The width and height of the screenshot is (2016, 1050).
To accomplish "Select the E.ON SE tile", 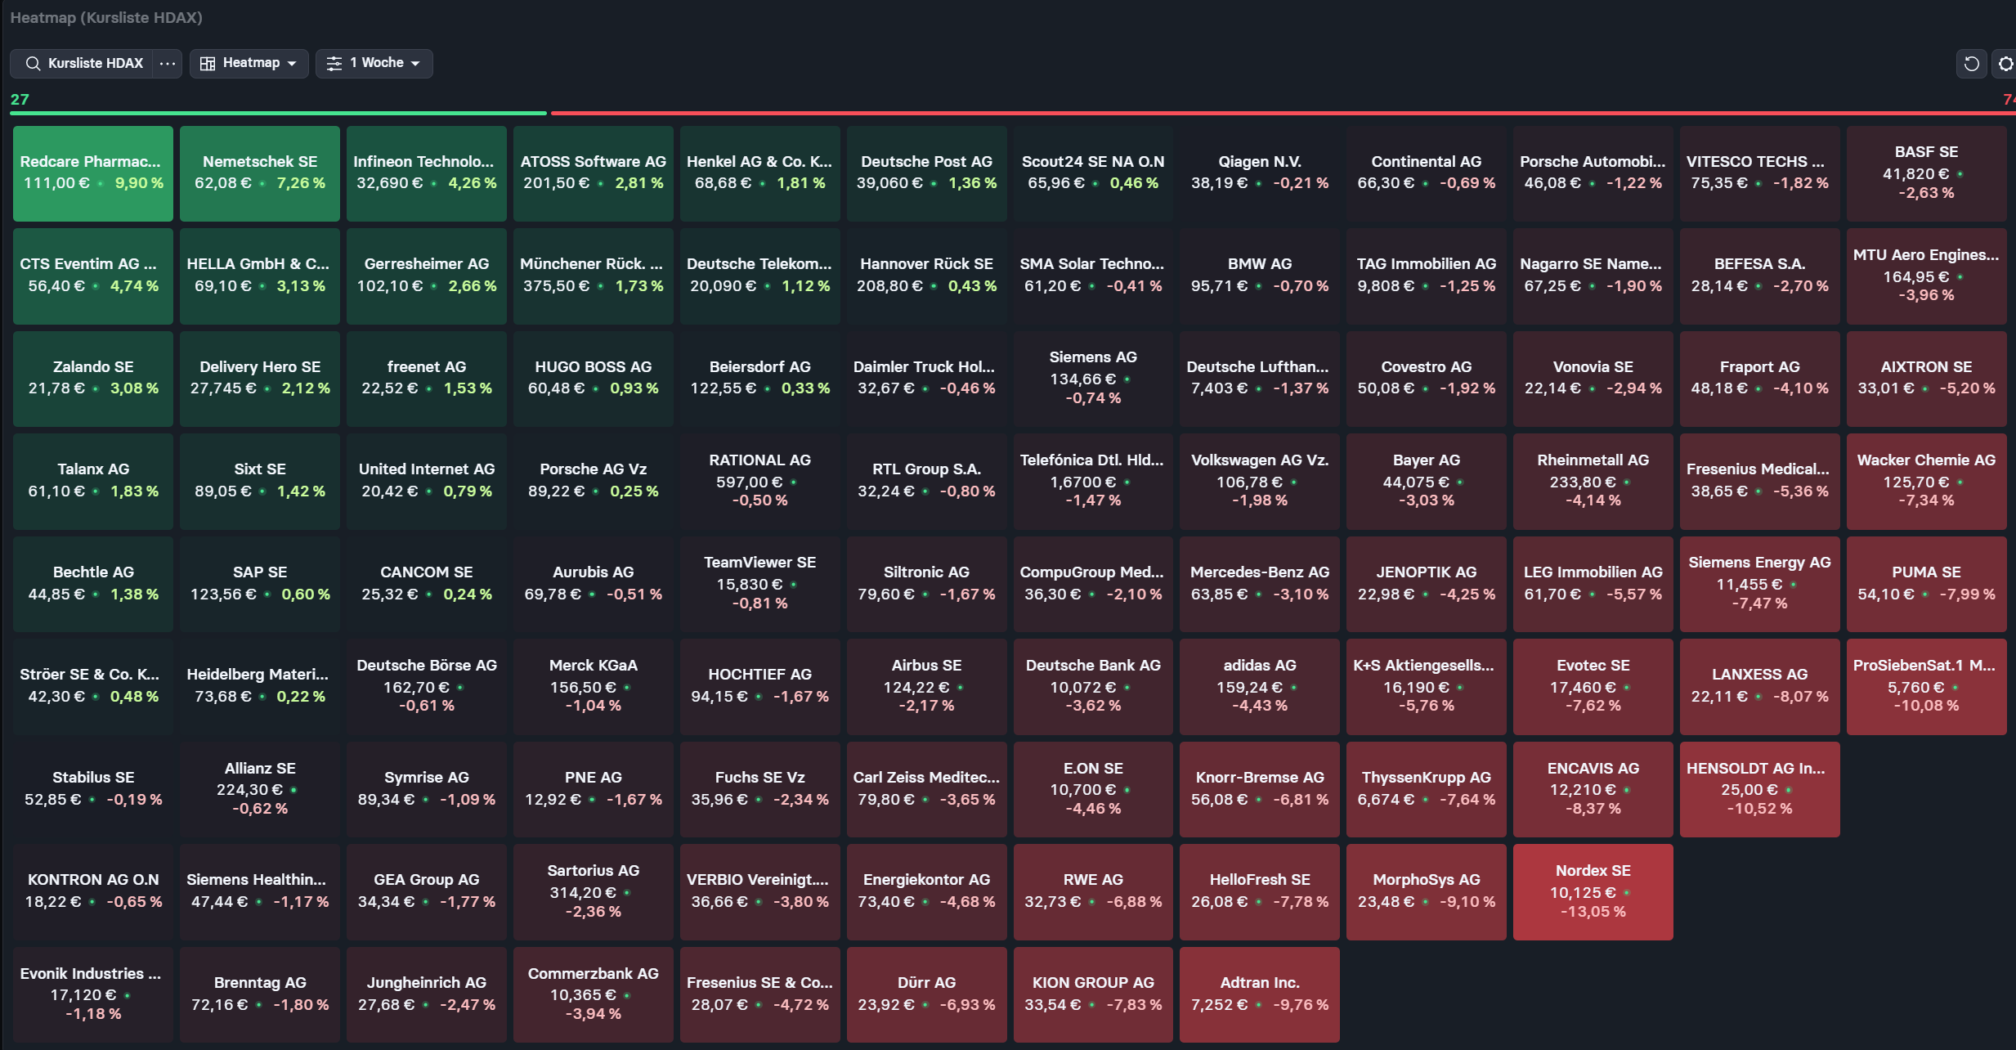I will [x=1093, y=789].
